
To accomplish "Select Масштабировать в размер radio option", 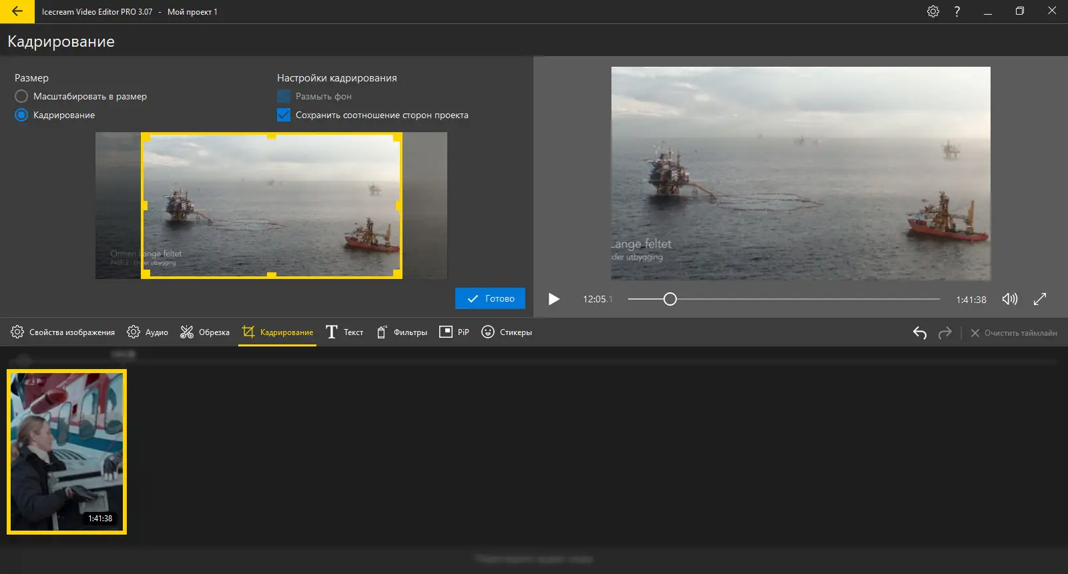I will point(21,96).
